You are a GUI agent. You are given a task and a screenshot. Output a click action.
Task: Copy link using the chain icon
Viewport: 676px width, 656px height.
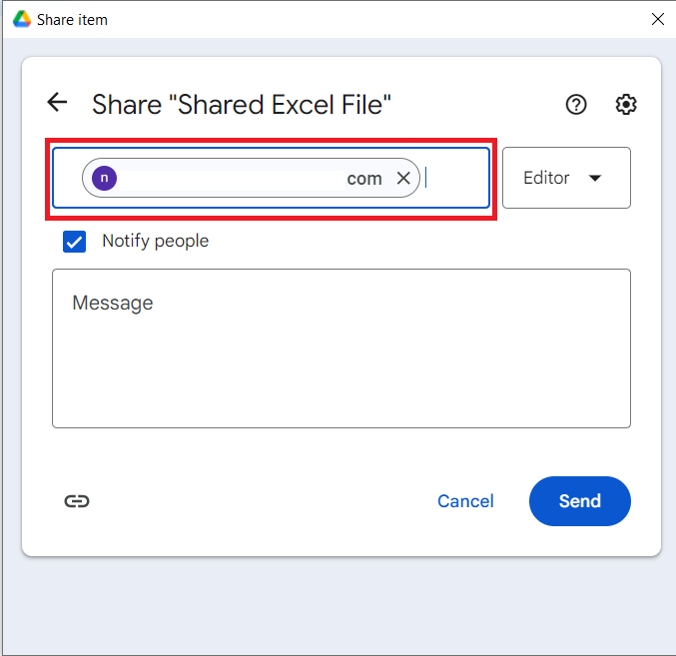tap(77, 501)
